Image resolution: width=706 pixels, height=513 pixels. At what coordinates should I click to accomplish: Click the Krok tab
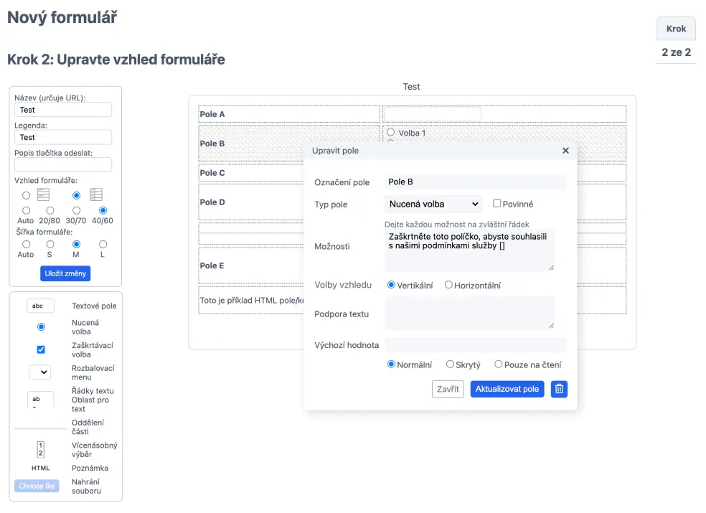pos(676,29)
